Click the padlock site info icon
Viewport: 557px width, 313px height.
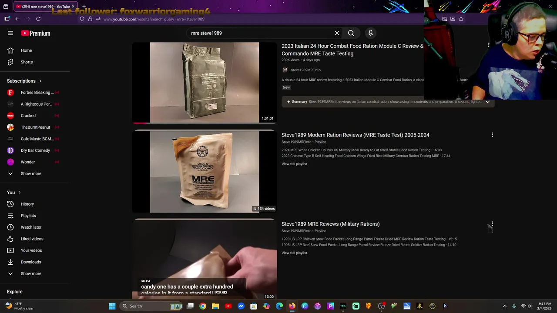90,19
